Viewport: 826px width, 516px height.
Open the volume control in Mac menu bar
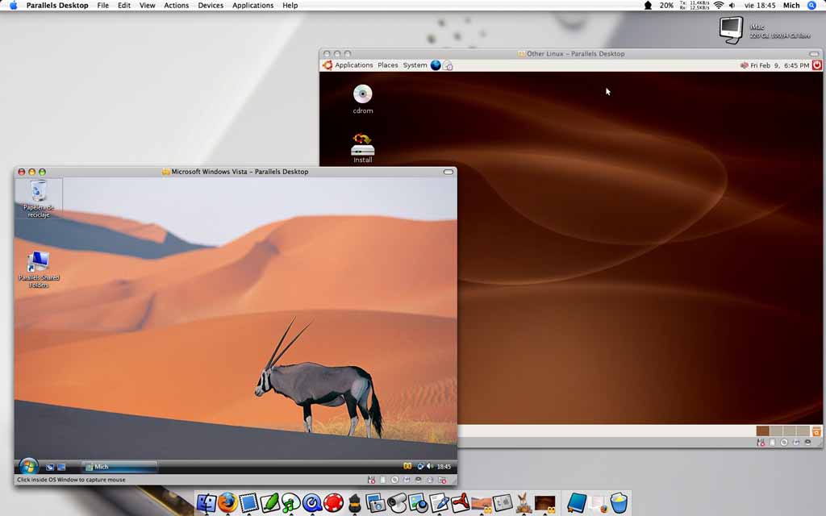pyautogui.click(x=732, y=6)
